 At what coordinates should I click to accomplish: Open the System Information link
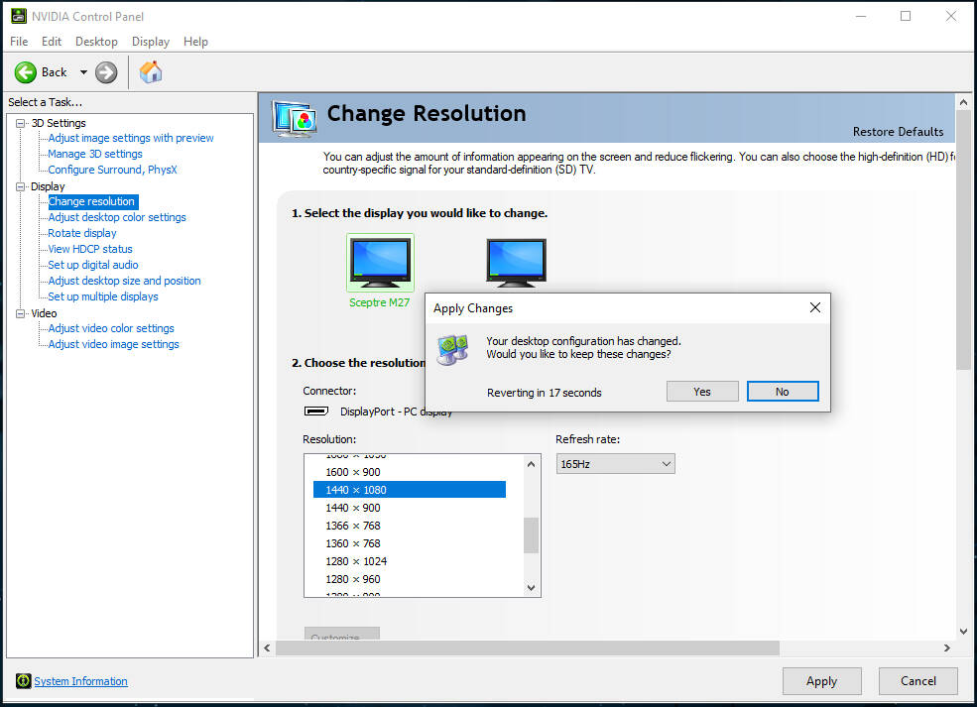pos(80,681)
